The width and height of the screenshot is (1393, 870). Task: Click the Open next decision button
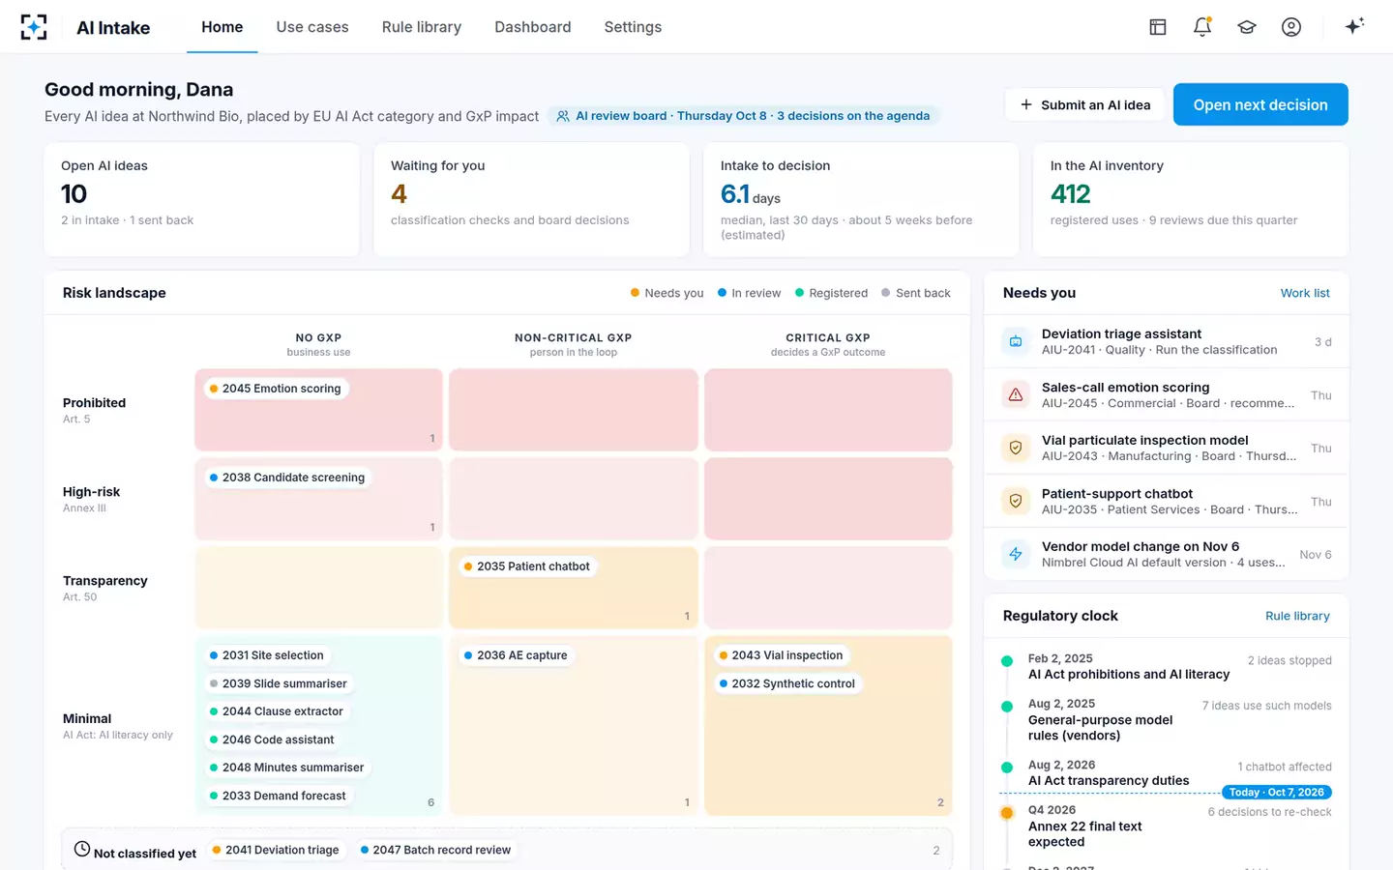tap(1260, 104)
